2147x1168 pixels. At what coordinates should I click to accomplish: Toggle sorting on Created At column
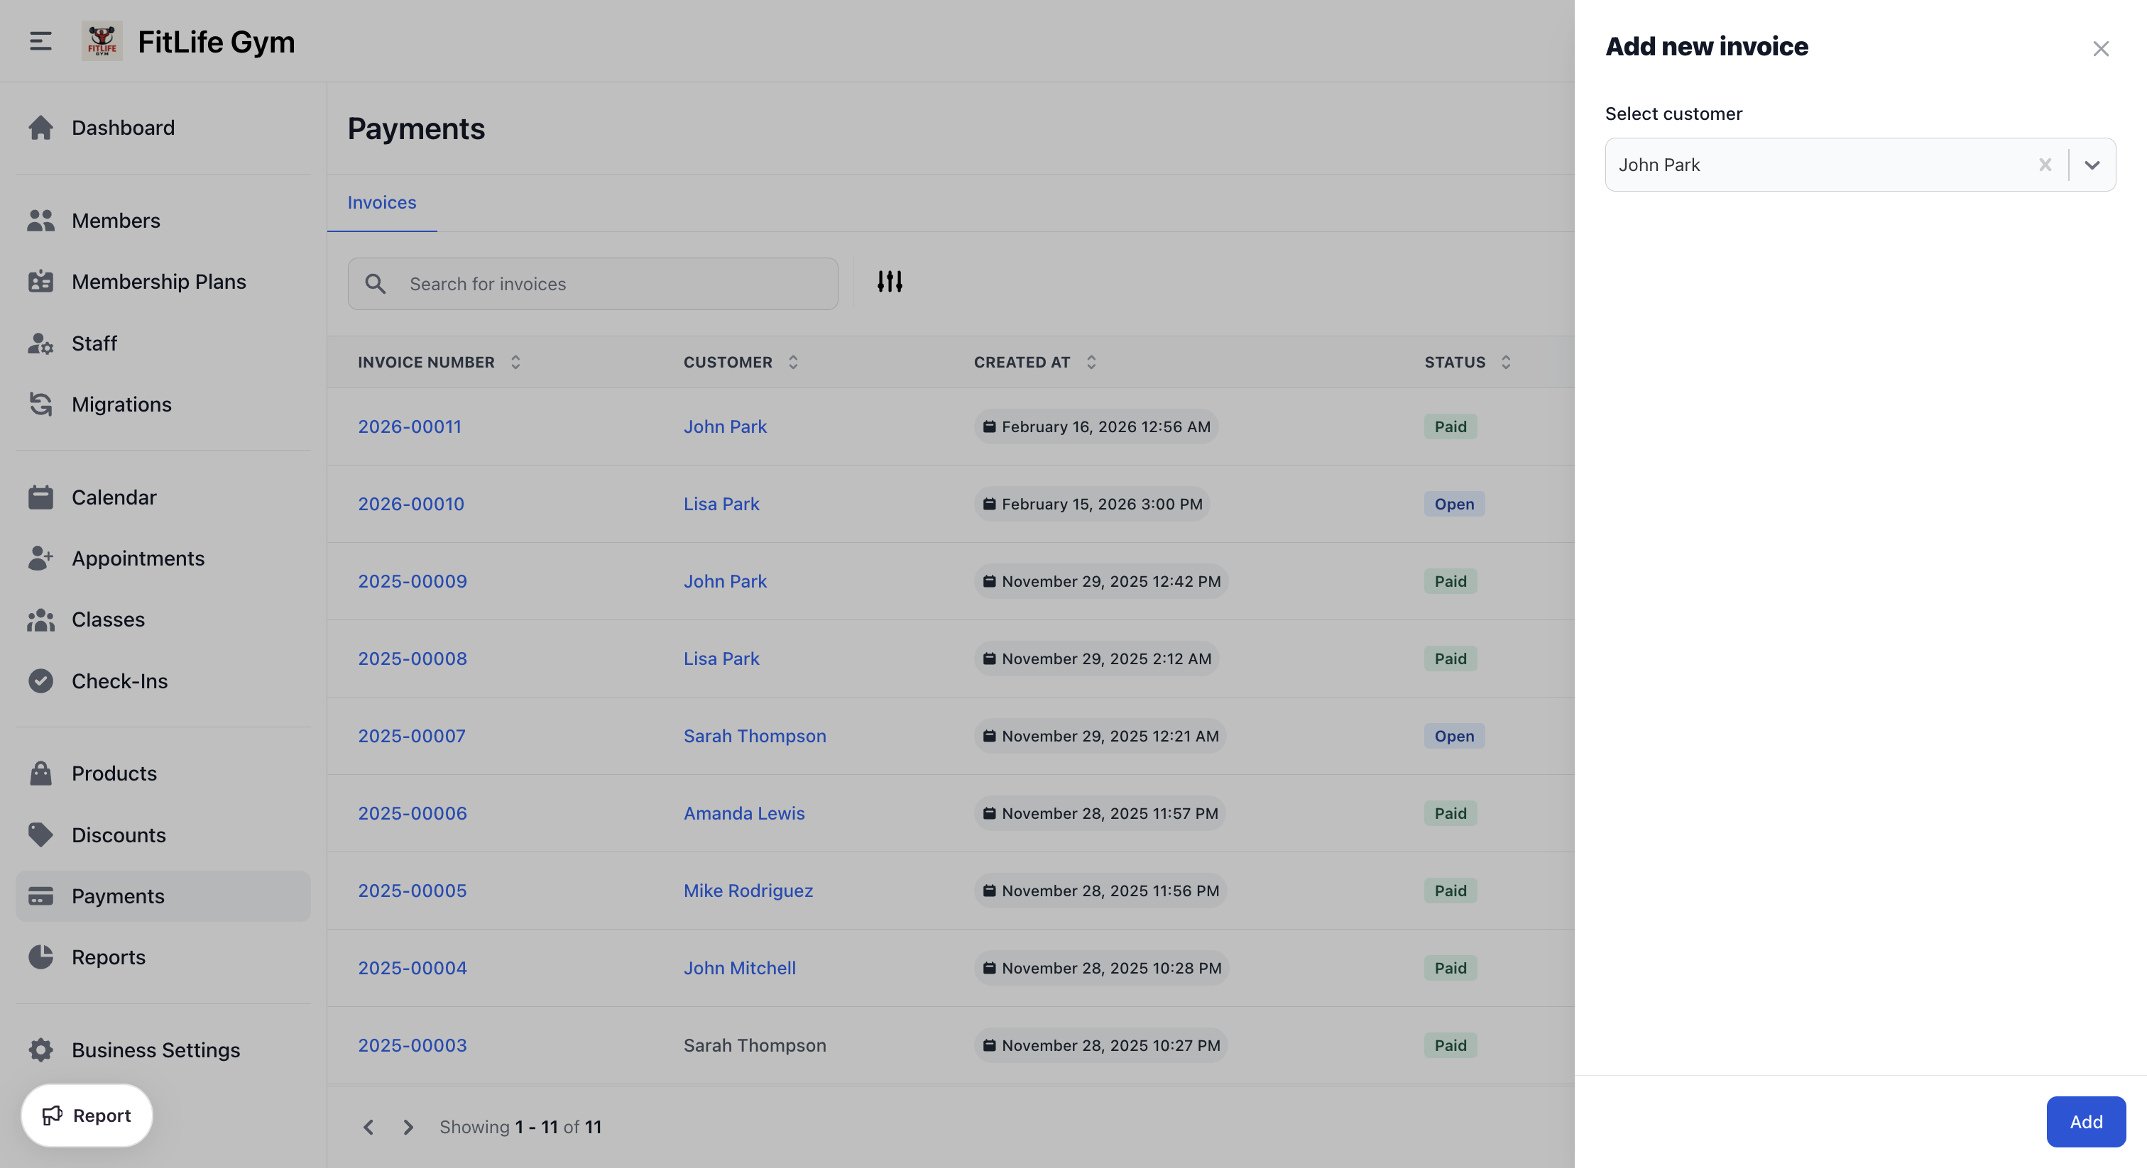pos(1091,362)
